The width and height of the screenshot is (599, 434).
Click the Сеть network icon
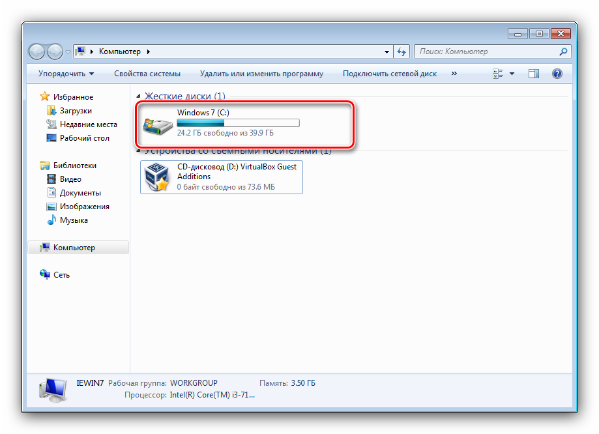coord(45,274)
